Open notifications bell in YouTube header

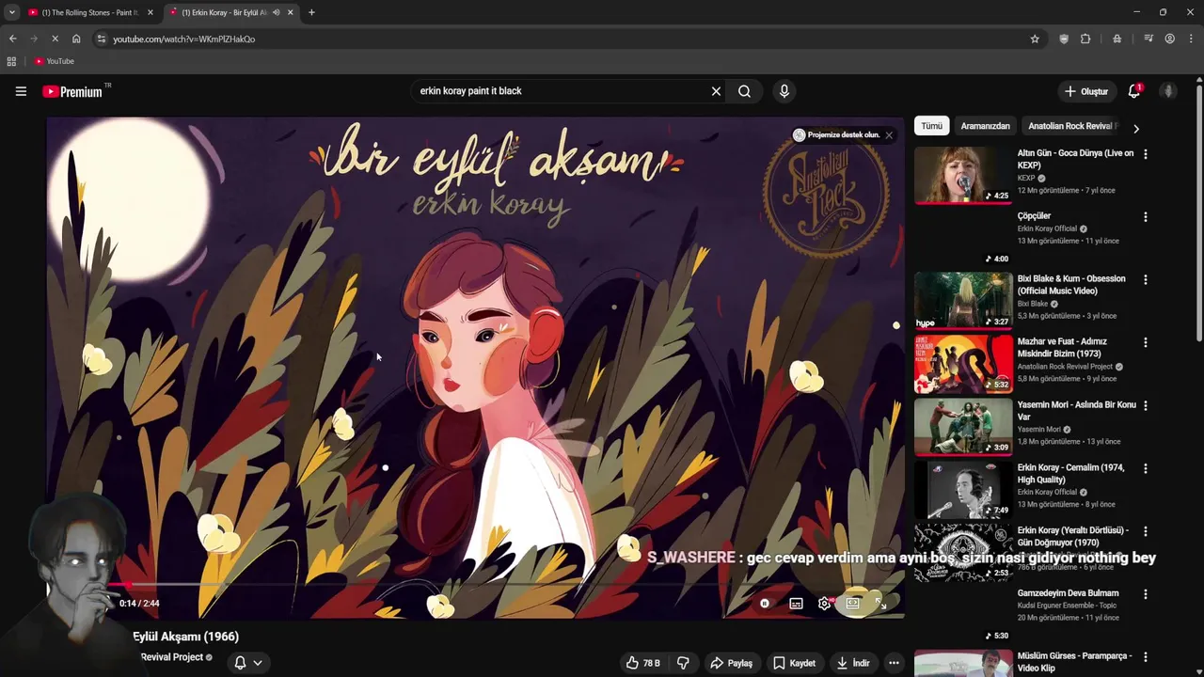[1134, 91]
